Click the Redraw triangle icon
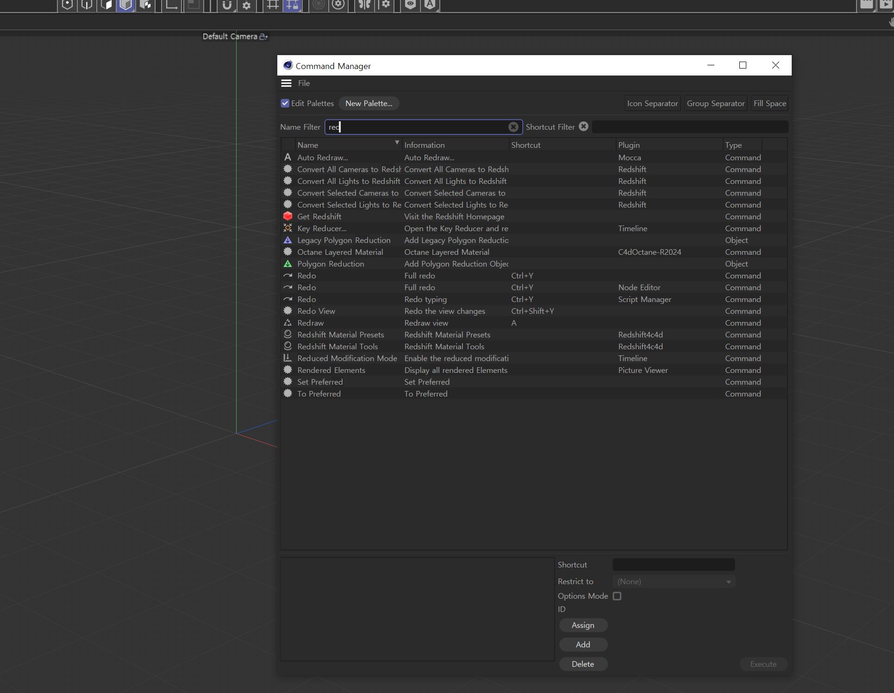Viewport: 894px width, 693px height. pyautogui.click(x=288, y=323)
